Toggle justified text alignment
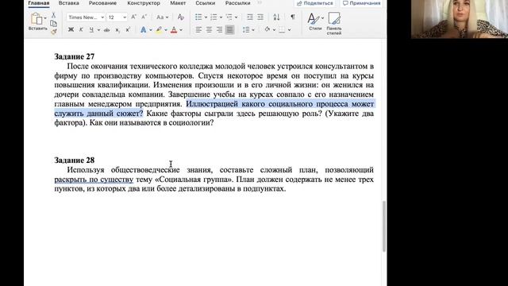The width and height of the screenshot is (508, 286). 229,30
